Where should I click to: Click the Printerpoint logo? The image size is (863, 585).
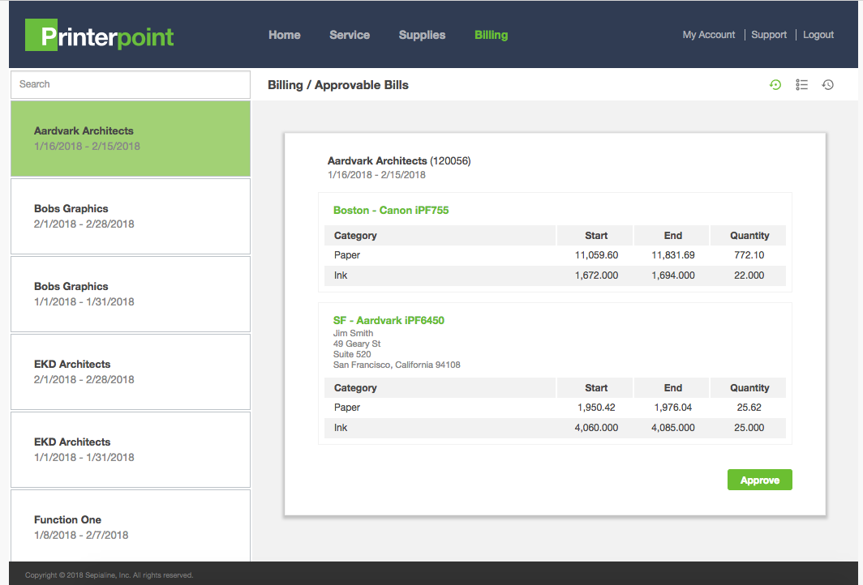[x=100, y=36]
